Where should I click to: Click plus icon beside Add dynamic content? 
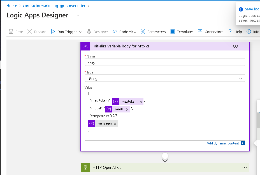coord(243,143)
